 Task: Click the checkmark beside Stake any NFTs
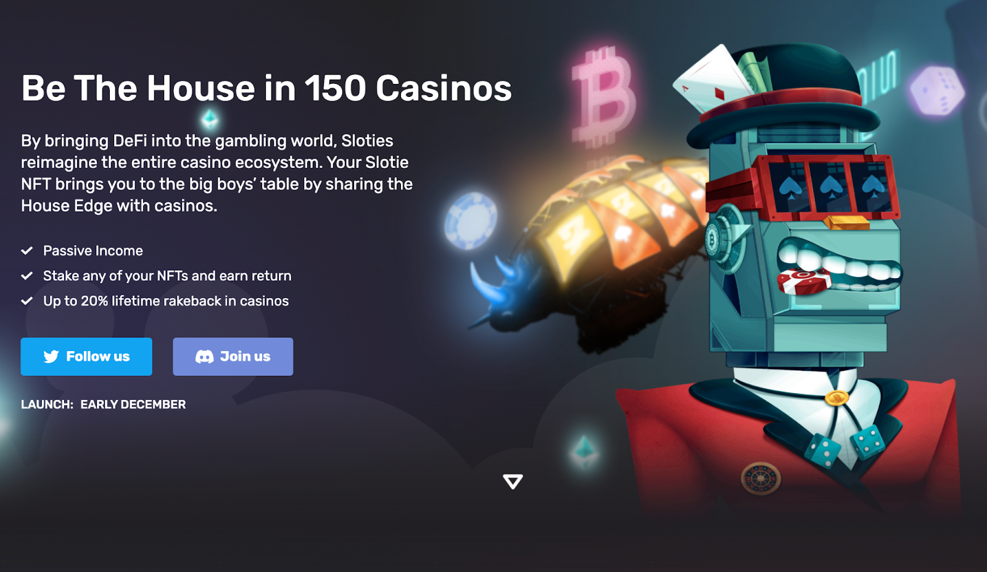[27, 276]
